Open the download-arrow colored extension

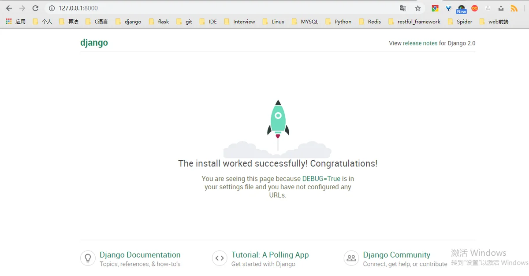pos(435,8)
